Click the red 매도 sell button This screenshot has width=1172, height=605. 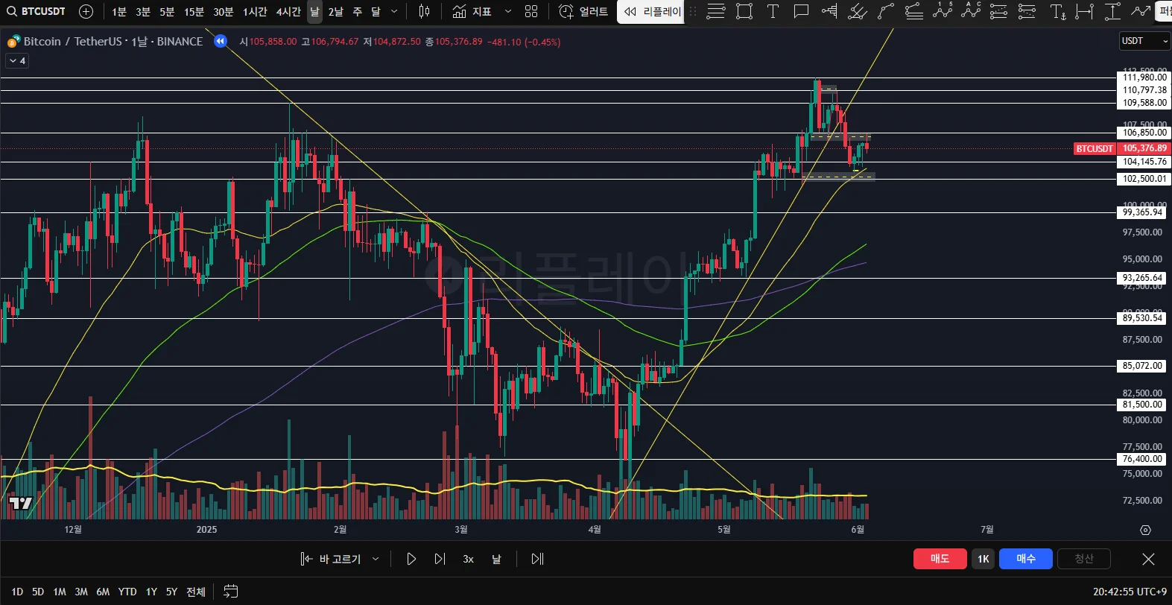940,559
